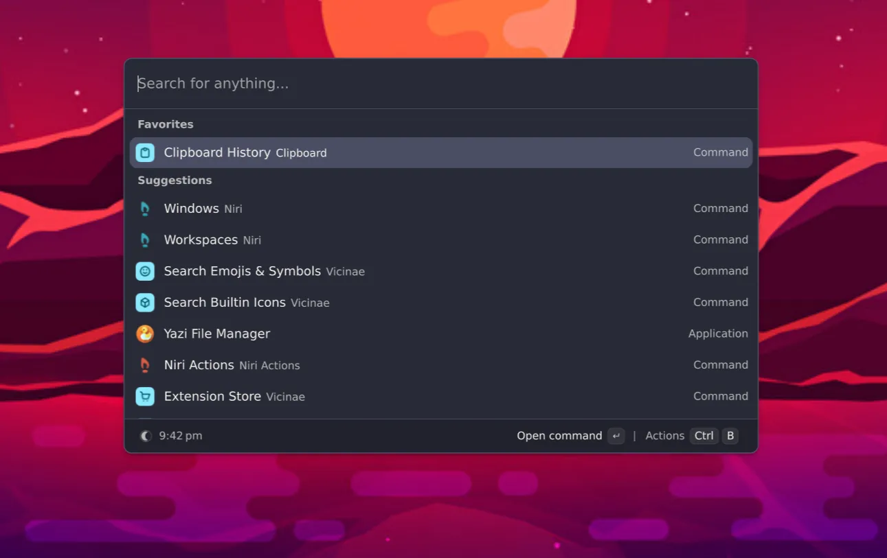The width and height of the screenshot is (887, 558).
Task: Click the Niri icon beside Workspaces
Action: pos(145,240)
